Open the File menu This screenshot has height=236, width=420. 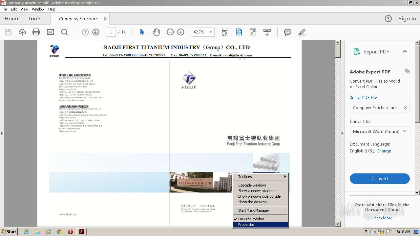click(x=4, y=9)
